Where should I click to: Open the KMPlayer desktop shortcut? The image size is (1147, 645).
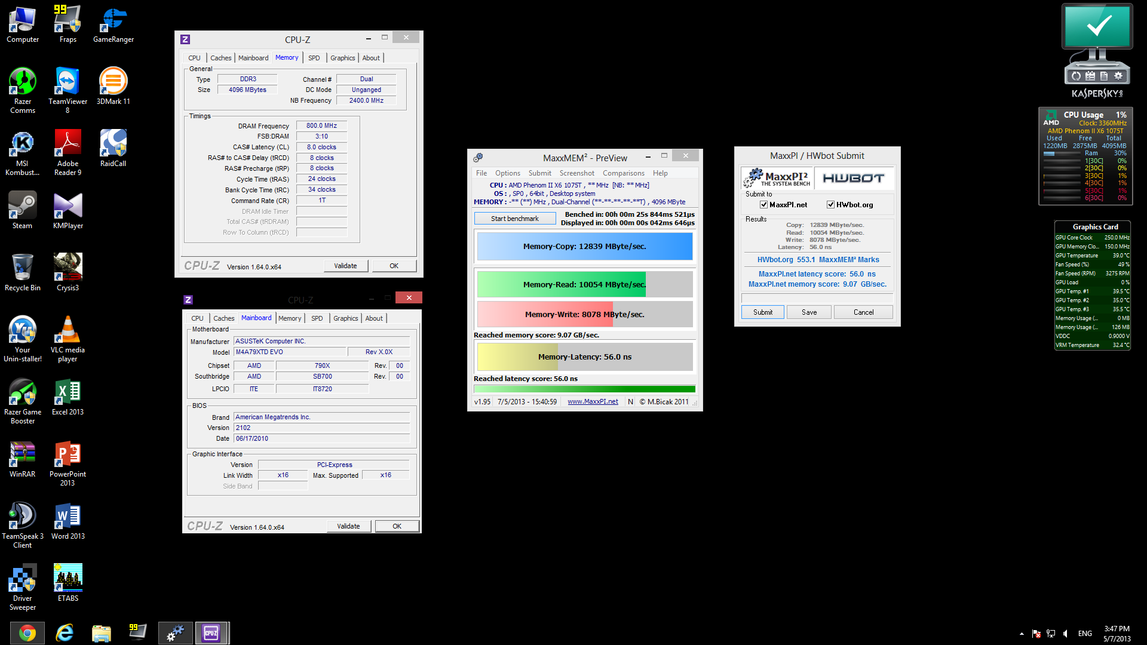pyautogui.click(x=68, y=210)
